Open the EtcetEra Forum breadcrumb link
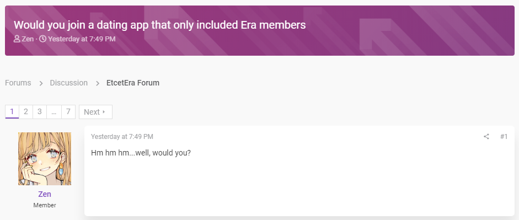Image resolution: width=519 pixels, height=220 pixels. pos(133,83)
